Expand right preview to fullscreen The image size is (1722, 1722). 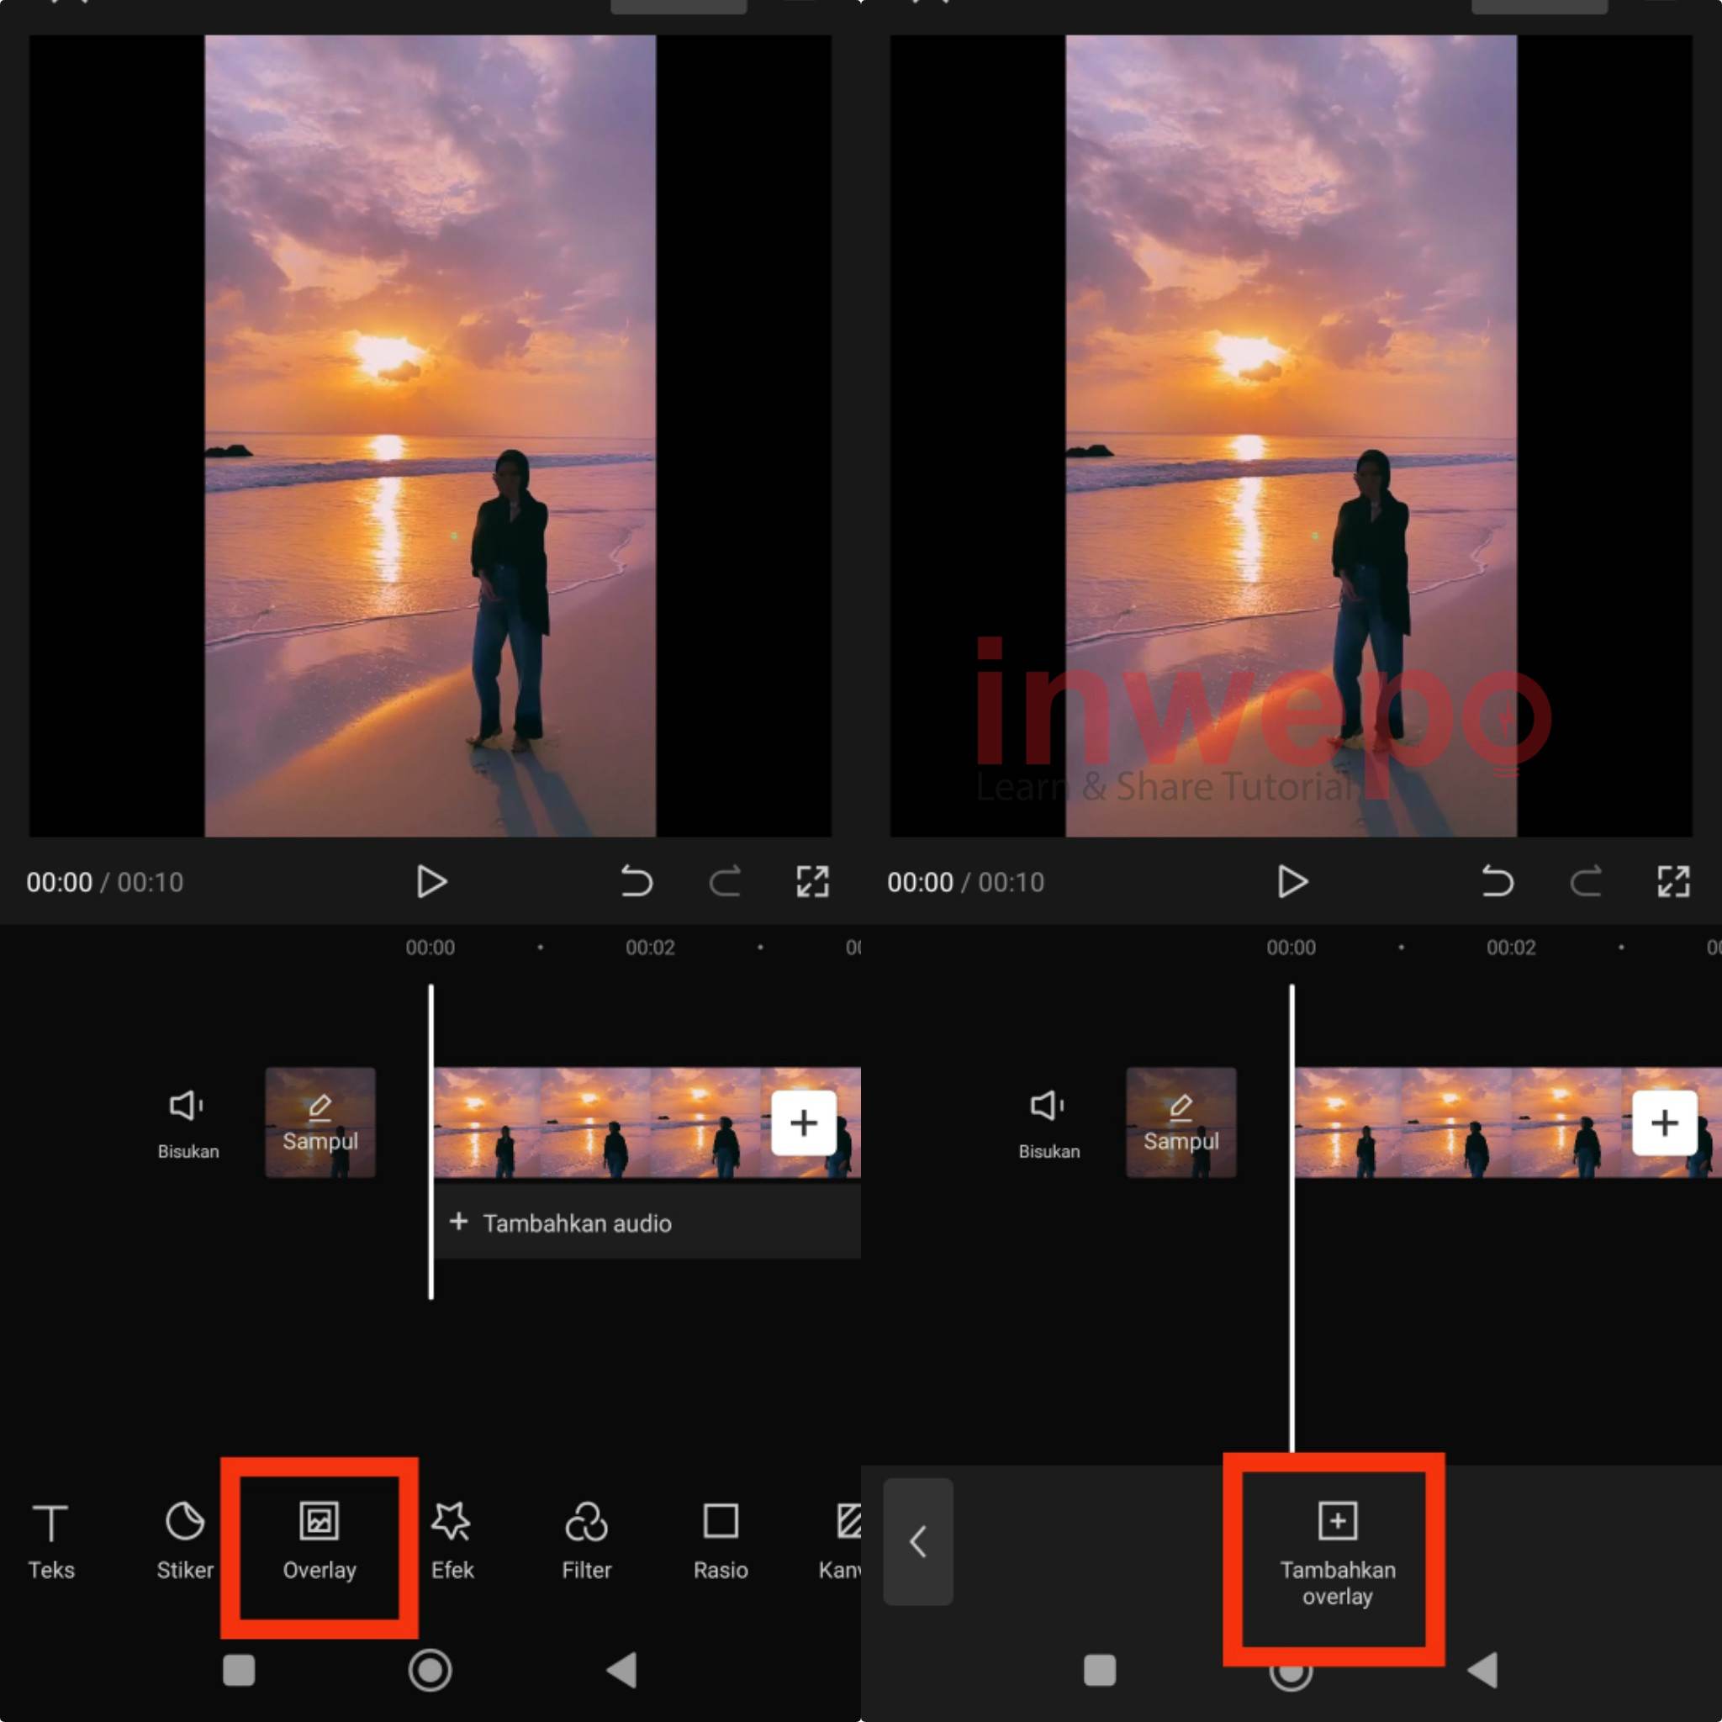click(1673, 881)
